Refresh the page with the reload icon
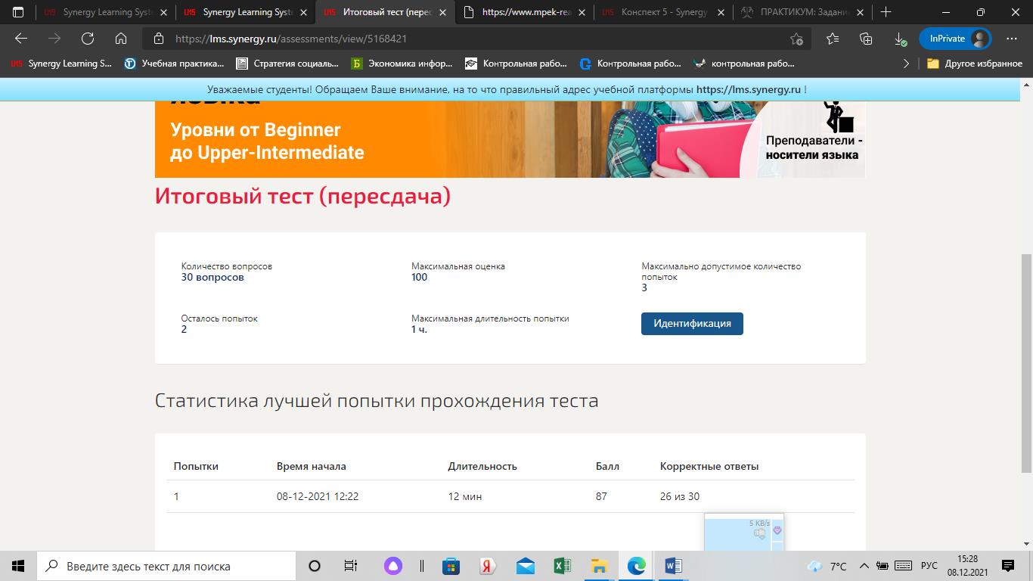The width and height of the screenshot is (1033, 581). (88, 39)
